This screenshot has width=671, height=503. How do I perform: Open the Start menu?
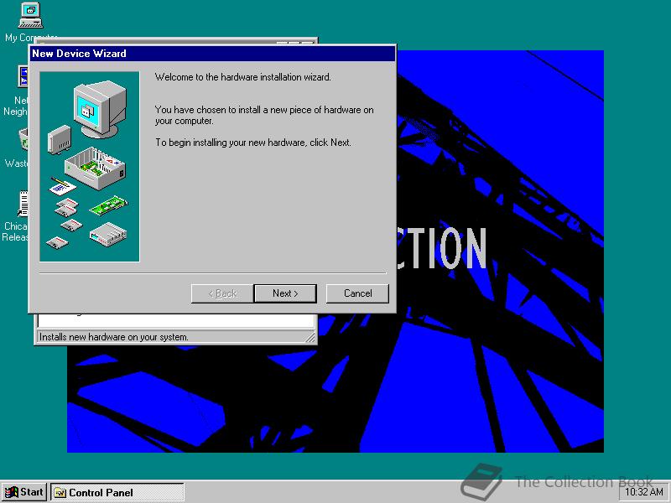(x=24, y=492)
